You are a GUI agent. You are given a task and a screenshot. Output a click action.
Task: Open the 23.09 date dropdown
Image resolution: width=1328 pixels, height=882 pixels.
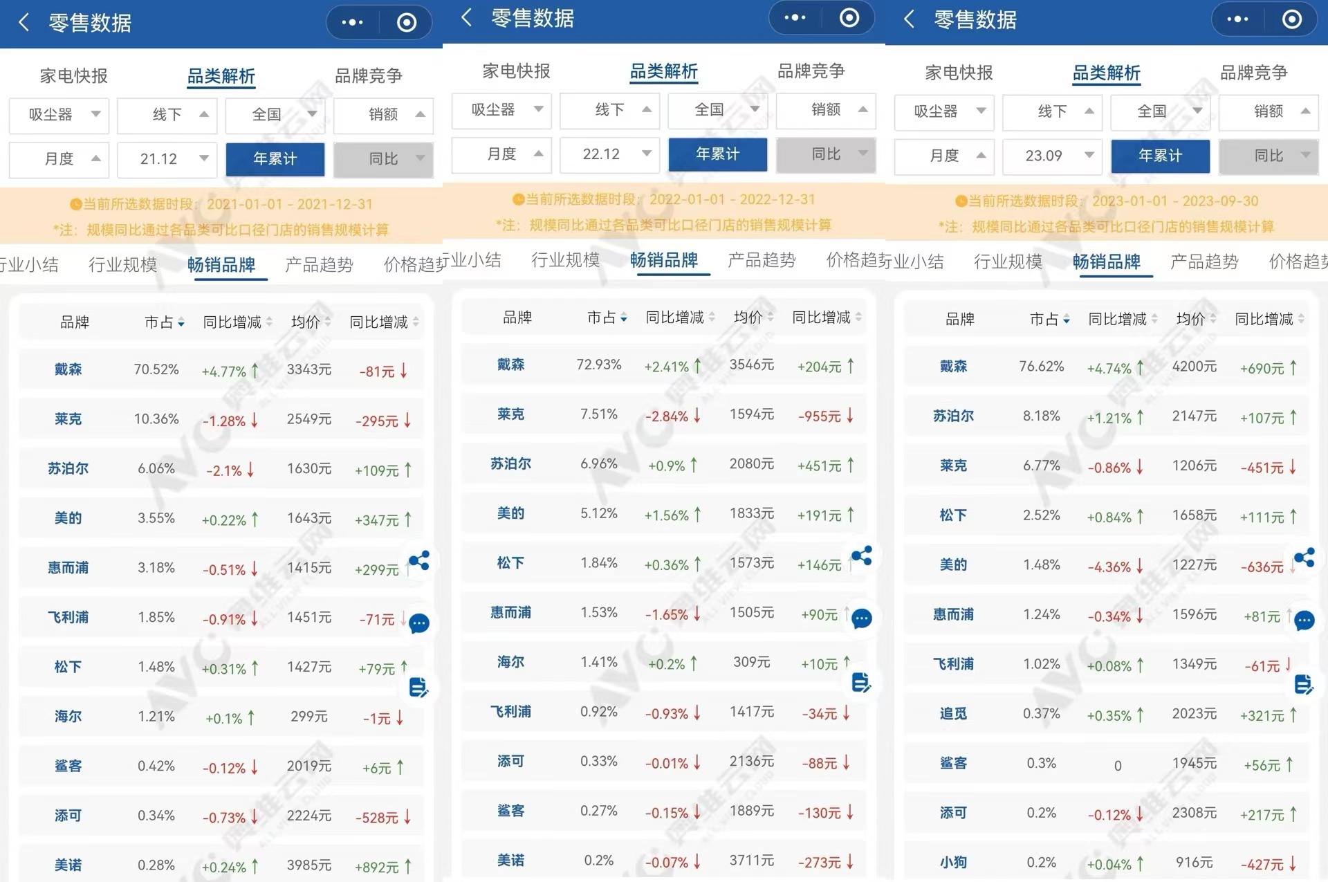[x=1053, y=156]
